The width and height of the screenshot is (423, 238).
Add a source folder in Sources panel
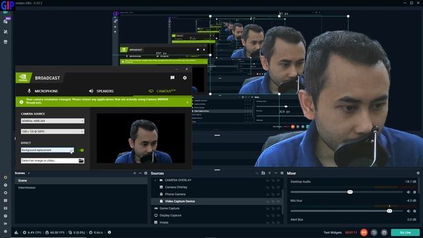pos(263,173)
